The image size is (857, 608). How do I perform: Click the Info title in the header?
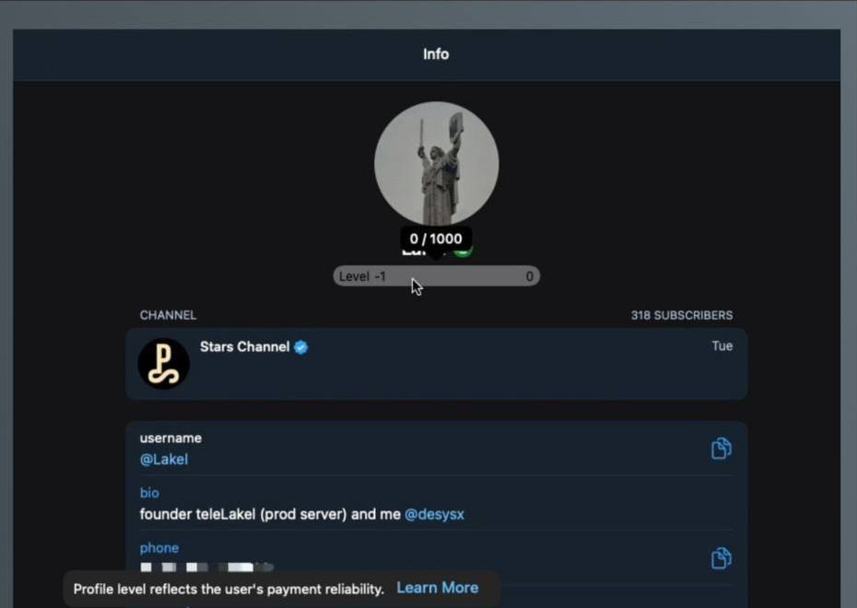coord(436,54)
